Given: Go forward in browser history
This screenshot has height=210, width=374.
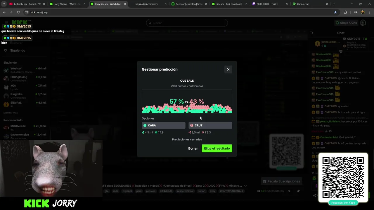Looking at the screenshot, I should [11, 12].
